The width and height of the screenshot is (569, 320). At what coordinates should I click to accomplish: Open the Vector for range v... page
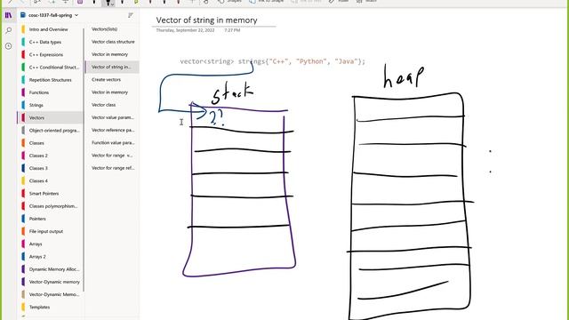tap(112, 156)
